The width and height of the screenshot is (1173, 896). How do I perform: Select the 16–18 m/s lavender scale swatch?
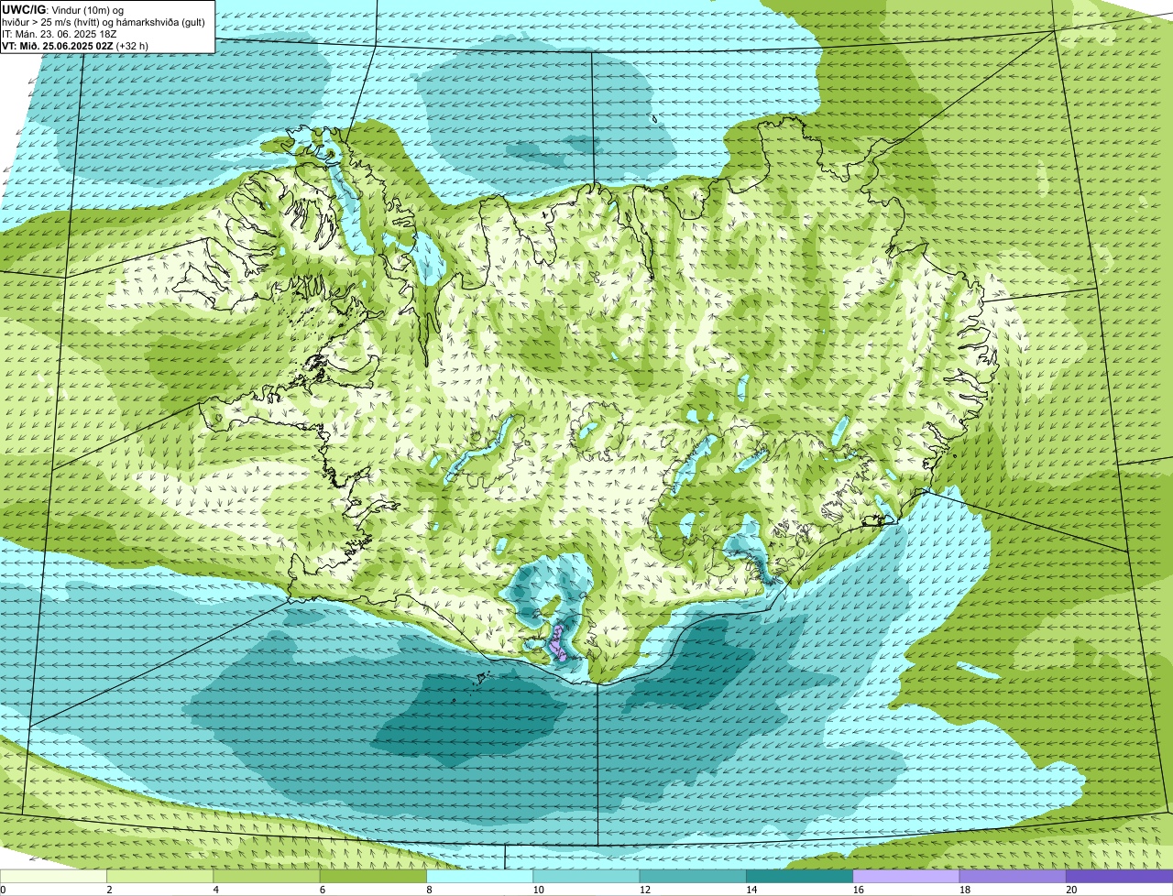coord(905,876)
